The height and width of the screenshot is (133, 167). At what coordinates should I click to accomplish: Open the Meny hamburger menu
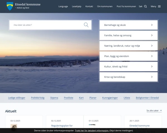pos(159,6)
